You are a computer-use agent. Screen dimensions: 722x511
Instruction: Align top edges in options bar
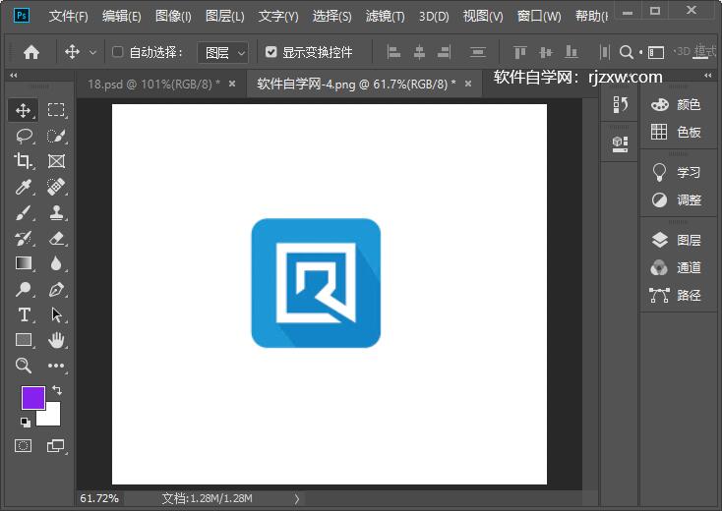[519, 52]
